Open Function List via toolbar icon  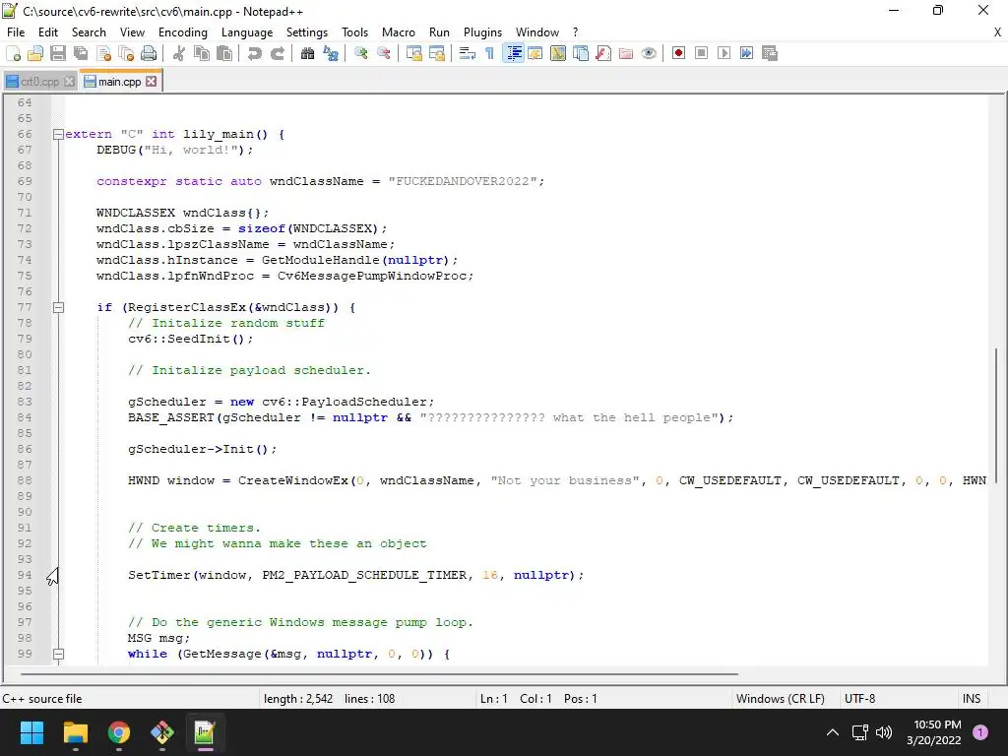[603, 53]
